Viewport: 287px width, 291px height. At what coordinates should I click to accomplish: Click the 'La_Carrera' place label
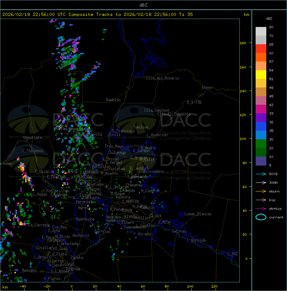[x=39, y=225]
